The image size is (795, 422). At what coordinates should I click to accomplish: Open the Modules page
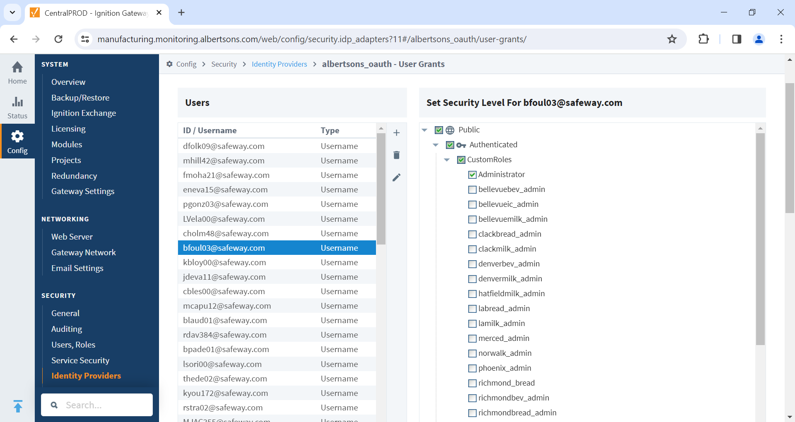[67, 144]
